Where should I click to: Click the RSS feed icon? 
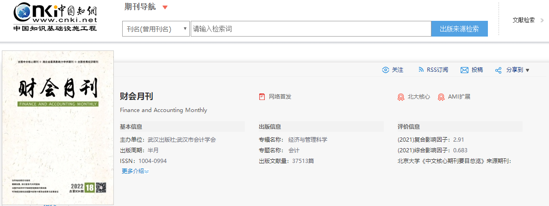click(421, 70)
